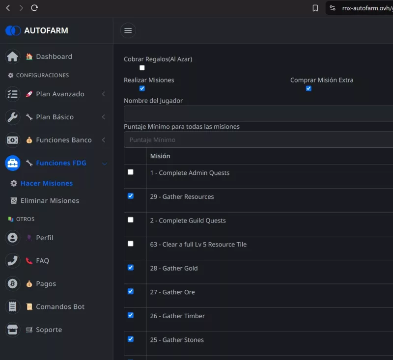Screen dimensions: 393x360
Task: Open the hamburger menu toggle button
Action: pyautogui.click(x=128, y=30)
